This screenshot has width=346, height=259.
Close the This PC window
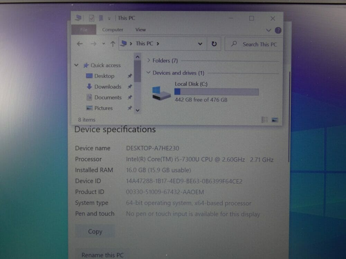pyautogui.click(x=273, y=19)
